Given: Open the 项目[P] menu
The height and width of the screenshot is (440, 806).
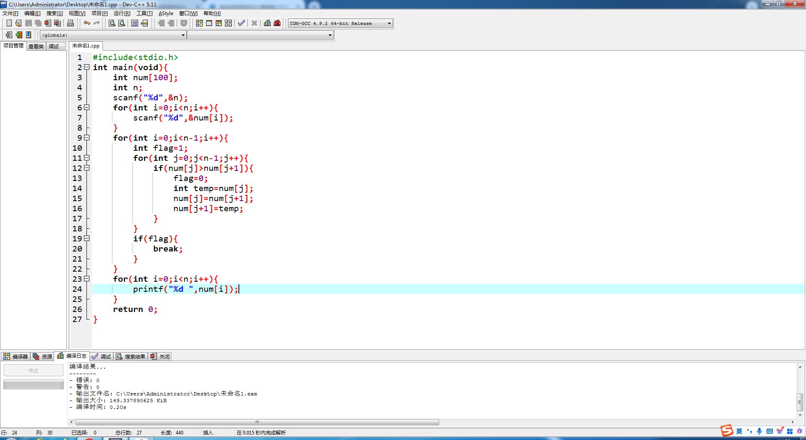Looking at the screenshot, I should [x=99, y=13].
